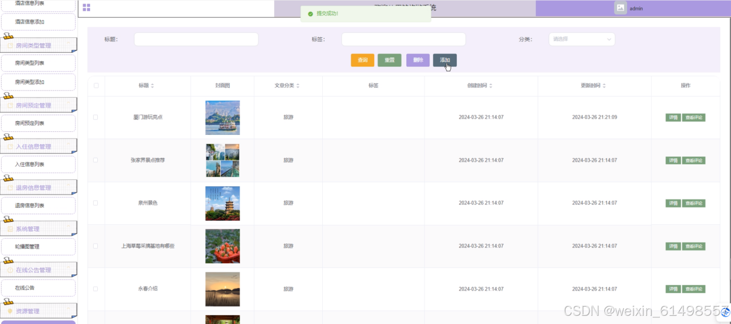Screen dimensions: 731x324
Task: Click 查看评论 for 张家界景点推荐
Action: 694,160
